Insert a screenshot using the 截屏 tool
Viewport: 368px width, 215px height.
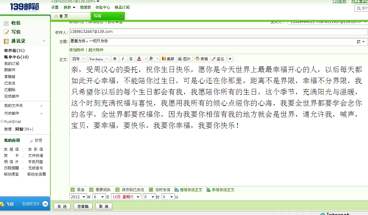pos(168,59)
